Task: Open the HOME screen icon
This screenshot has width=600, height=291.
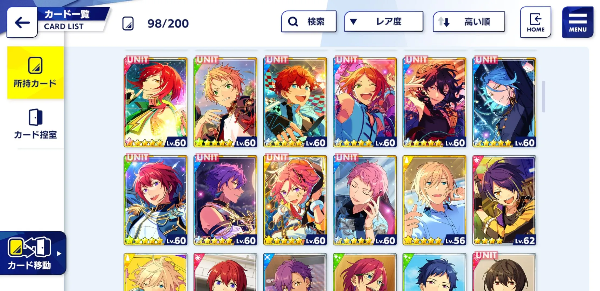Action: (x=535, y=22)
